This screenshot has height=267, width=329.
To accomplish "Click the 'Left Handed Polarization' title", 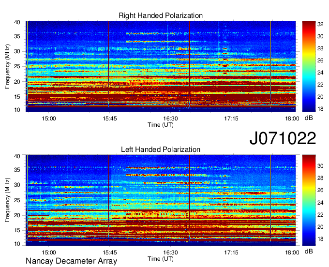I will [161, 149].
